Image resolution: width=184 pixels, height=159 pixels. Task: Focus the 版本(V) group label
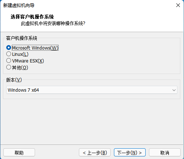[x=14, y=80]
